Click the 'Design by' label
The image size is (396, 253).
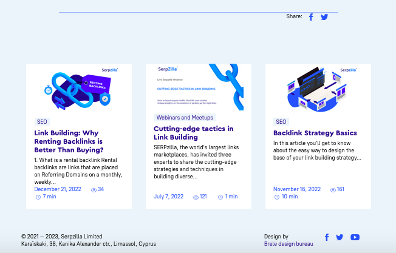click(276, 237)
